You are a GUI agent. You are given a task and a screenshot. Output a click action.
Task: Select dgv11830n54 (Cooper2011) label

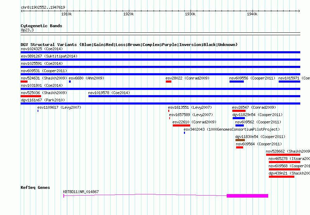[260, 137]
